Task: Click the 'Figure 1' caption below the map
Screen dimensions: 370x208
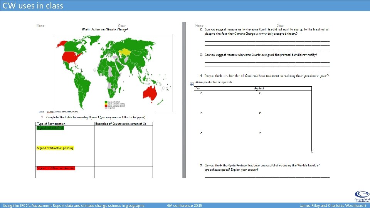Action: pos(58,112)
